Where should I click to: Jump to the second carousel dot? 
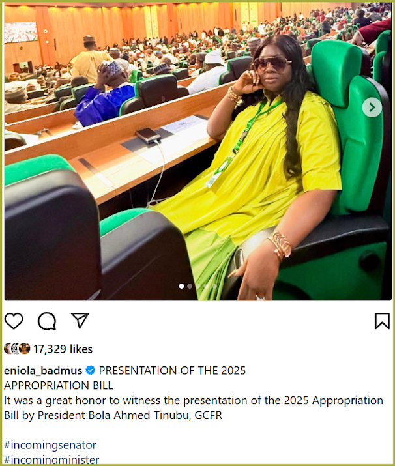190,286
